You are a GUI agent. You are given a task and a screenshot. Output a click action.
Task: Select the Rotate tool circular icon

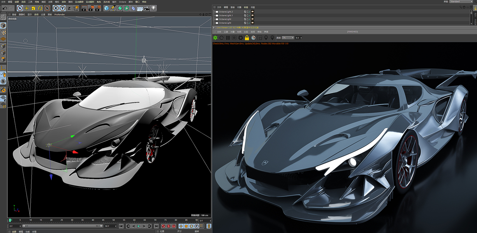pyautogui.click(x=40, y=8)
